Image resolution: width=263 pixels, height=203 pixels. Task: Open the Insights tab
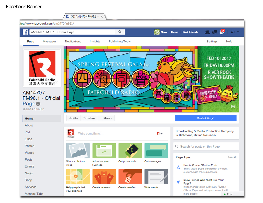coord(95,42)
